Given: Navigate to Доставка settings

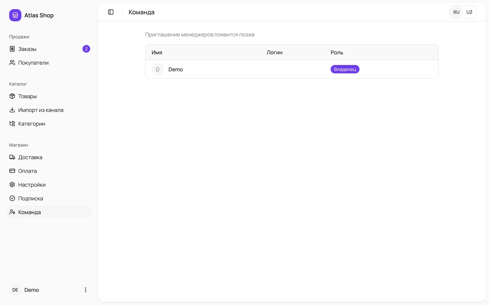Looking at the screenshot, I should [x=49, y=157].
